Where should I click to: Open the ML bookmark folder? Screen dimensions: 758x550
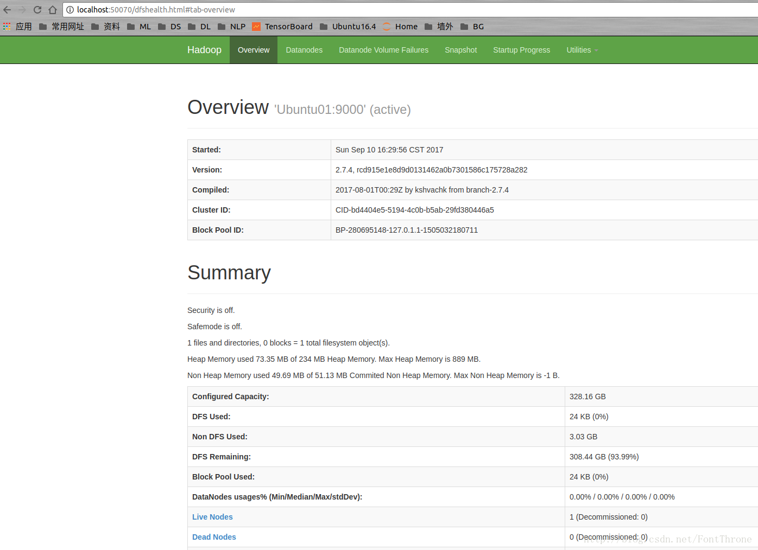139,27
